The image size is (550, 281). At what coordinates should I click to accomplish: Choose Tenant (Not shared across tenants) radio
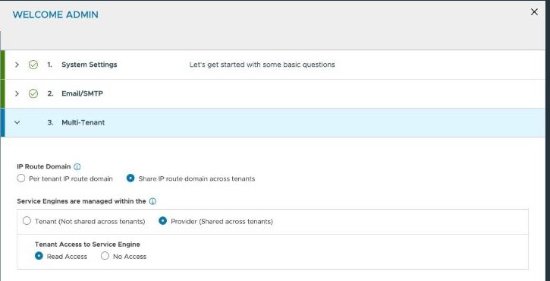coord(27,221)
